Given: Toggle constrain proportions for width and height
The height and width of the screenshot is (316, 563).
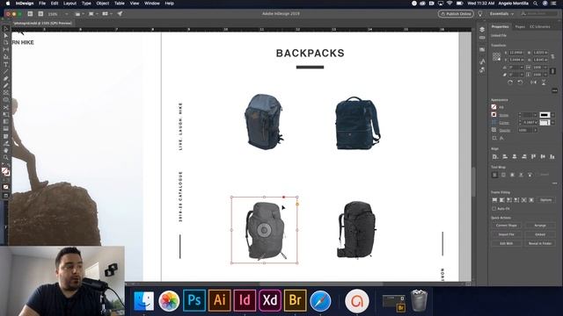Looking at the screenshot, I should [x=552, y=56].
